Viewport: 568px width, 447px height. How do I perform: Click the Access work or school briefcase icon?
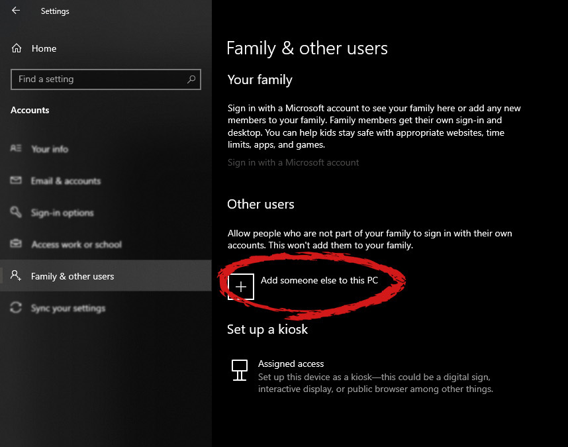click(16, 244)
